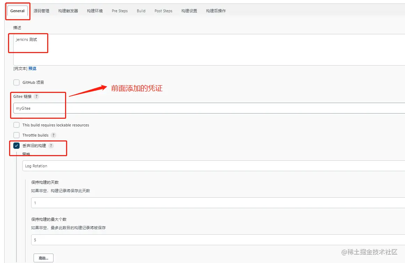Uncheck the 丢弃旧的构建 checkbox

pos(16,146)
